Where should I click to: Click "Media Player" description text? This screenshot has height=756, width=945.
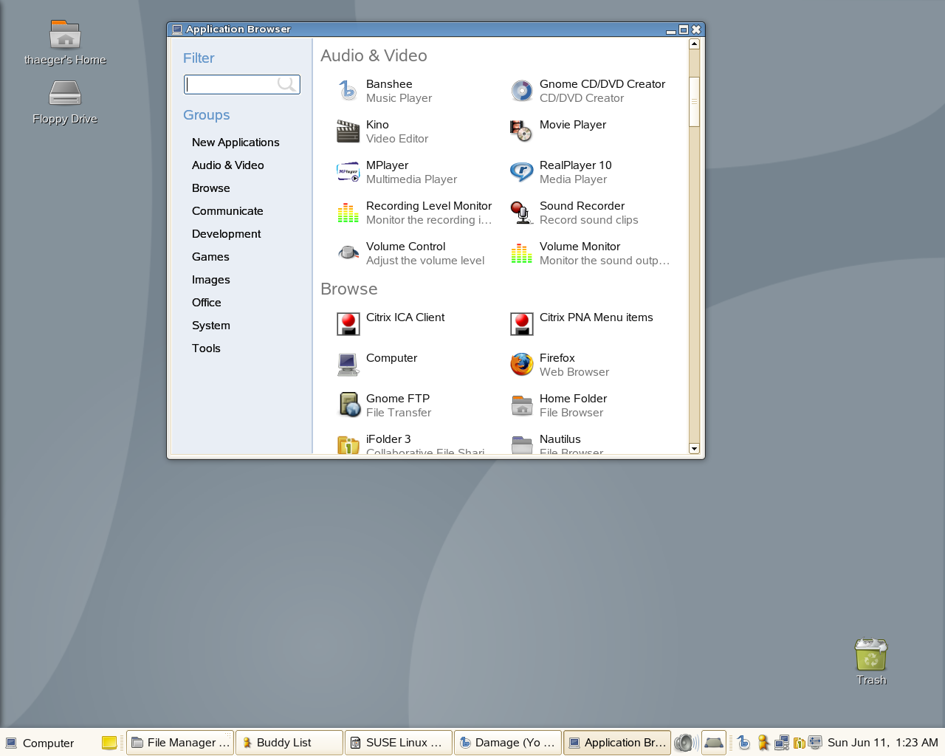click(x=574, y=179)
